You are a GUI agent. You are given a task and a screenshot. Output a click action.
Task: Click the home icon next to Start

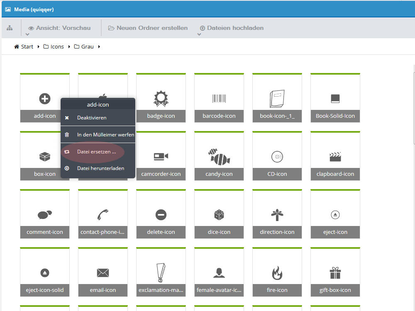17,46
